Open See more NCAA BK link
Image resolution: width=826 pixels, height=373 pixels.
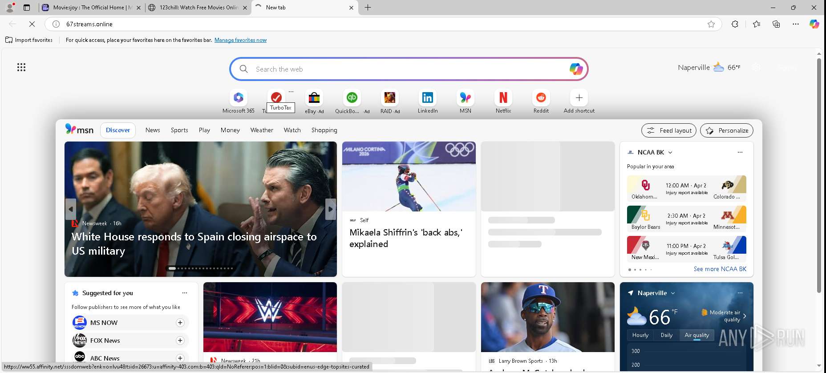pos(720,269)
